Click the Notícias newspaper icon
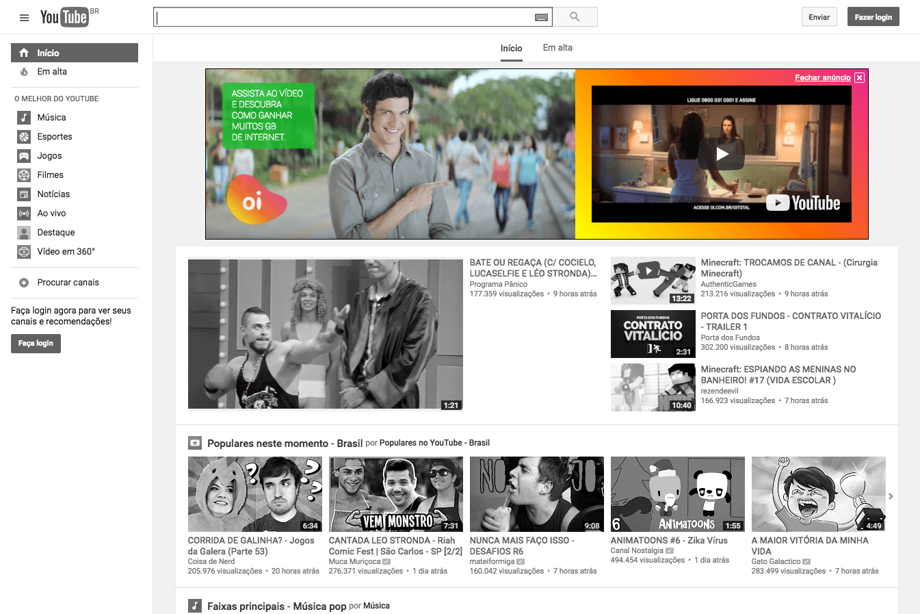The height and width of the screenshot is (614, 920). pos(24,194)
